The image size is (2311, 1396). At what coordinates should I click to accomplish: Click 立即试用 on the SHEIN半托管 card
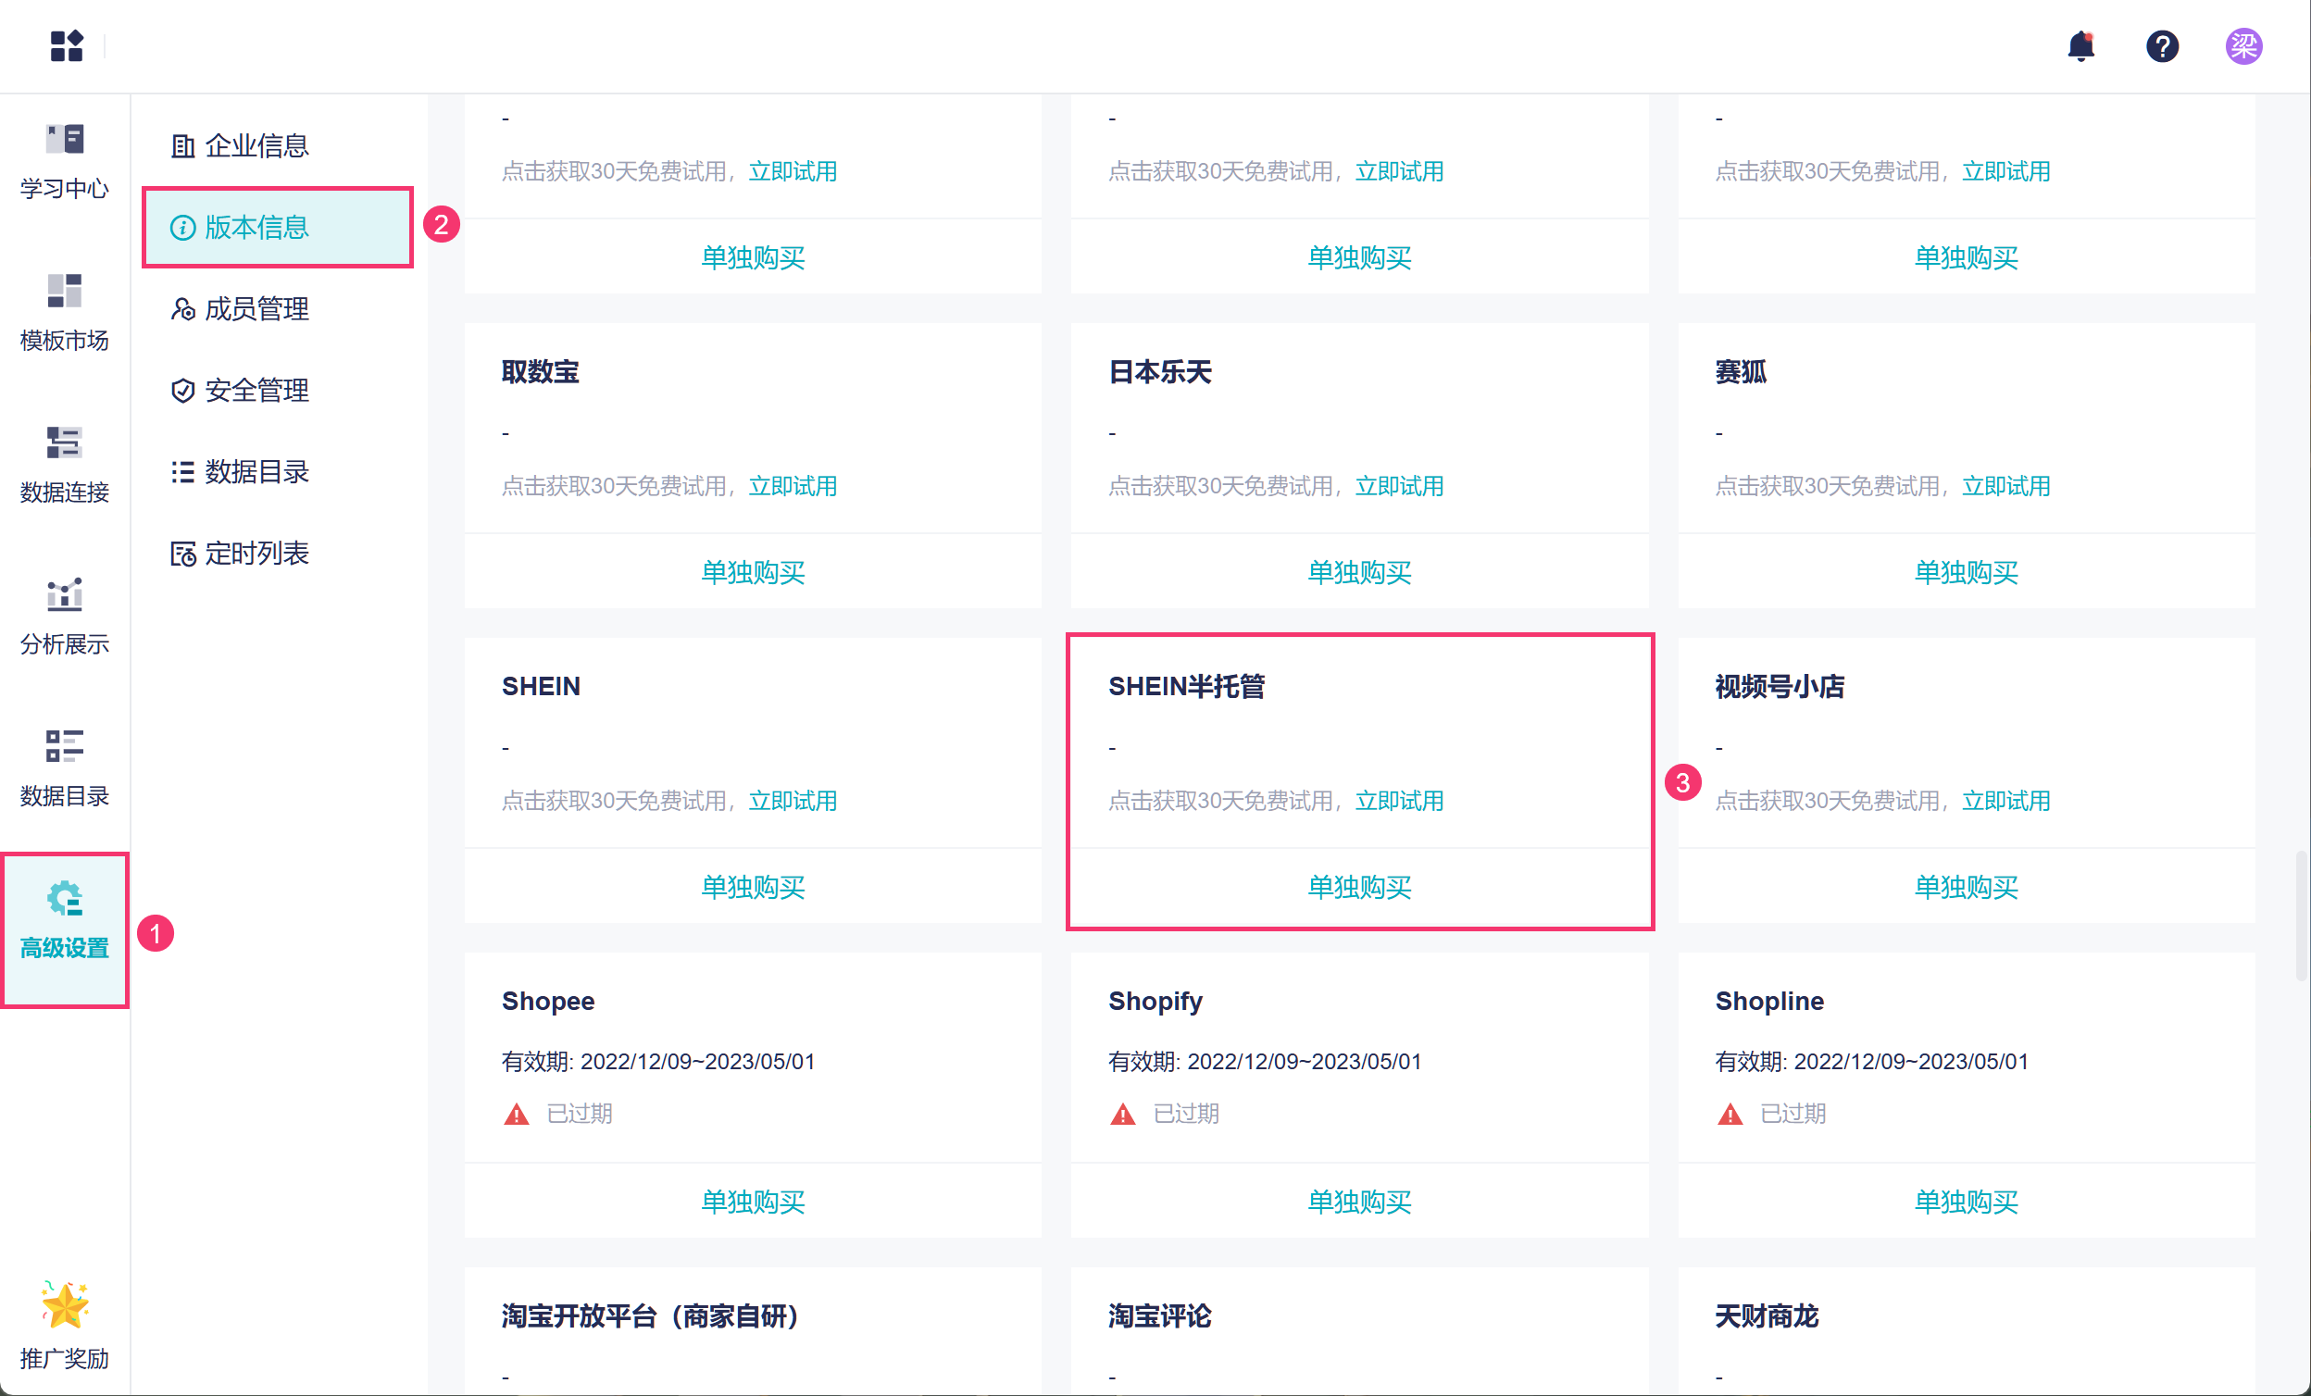[x=1398, y=801]
